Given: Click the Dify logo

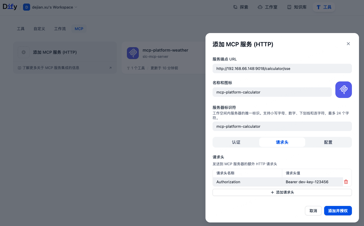Looking at the screenshot, I should click(10, 7).
